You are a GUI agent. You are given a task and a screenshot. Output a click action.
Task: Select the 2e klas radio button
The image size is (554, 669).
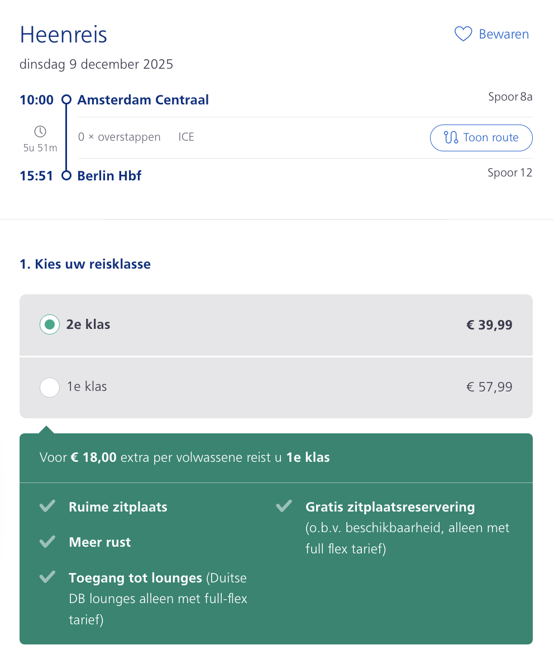[x=50, y=324]
